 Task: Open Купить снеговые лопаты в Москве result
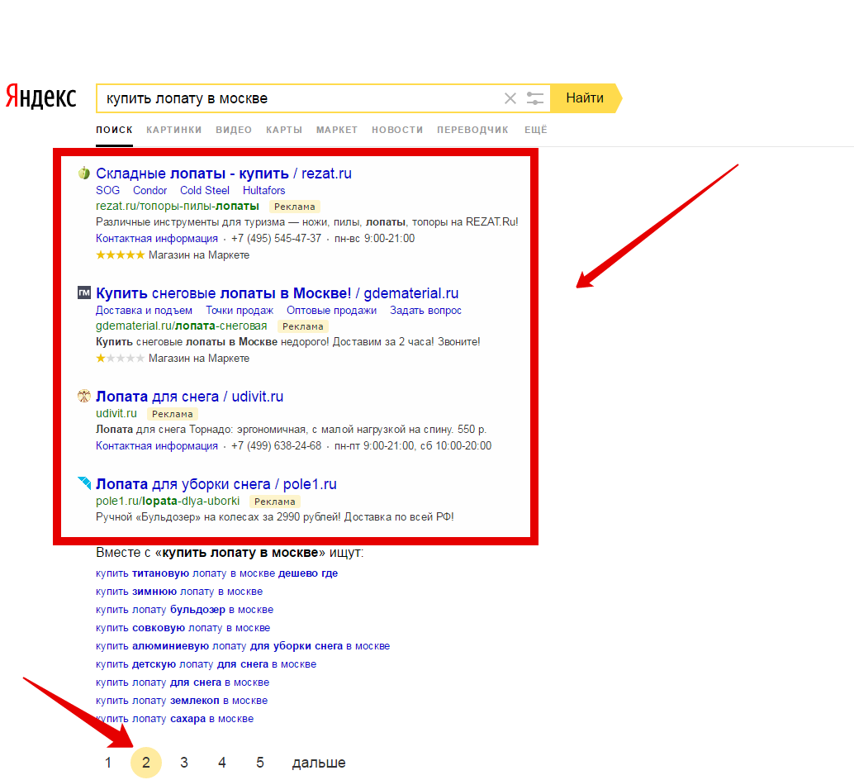278,293
